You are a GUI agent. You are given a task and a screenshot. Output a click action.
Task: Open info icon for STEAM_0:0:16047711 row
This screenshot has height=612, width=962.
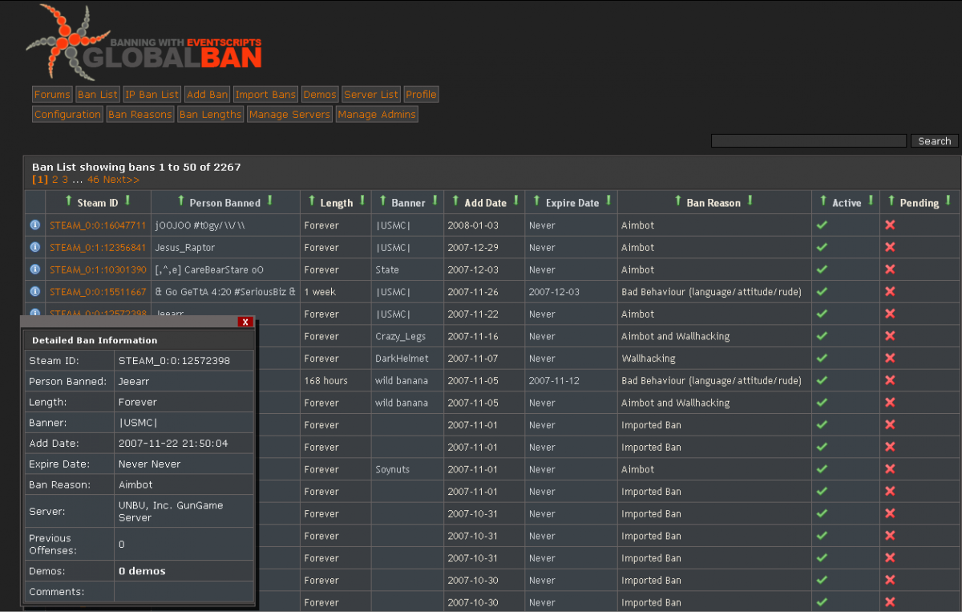(34, 225)
